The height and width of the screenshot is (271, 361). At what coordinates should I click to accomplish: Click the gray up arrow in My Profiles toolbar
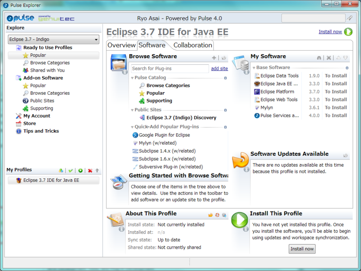click(97, 171)
